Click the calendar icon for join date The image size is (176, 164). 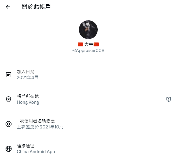[x=9, y=75]
